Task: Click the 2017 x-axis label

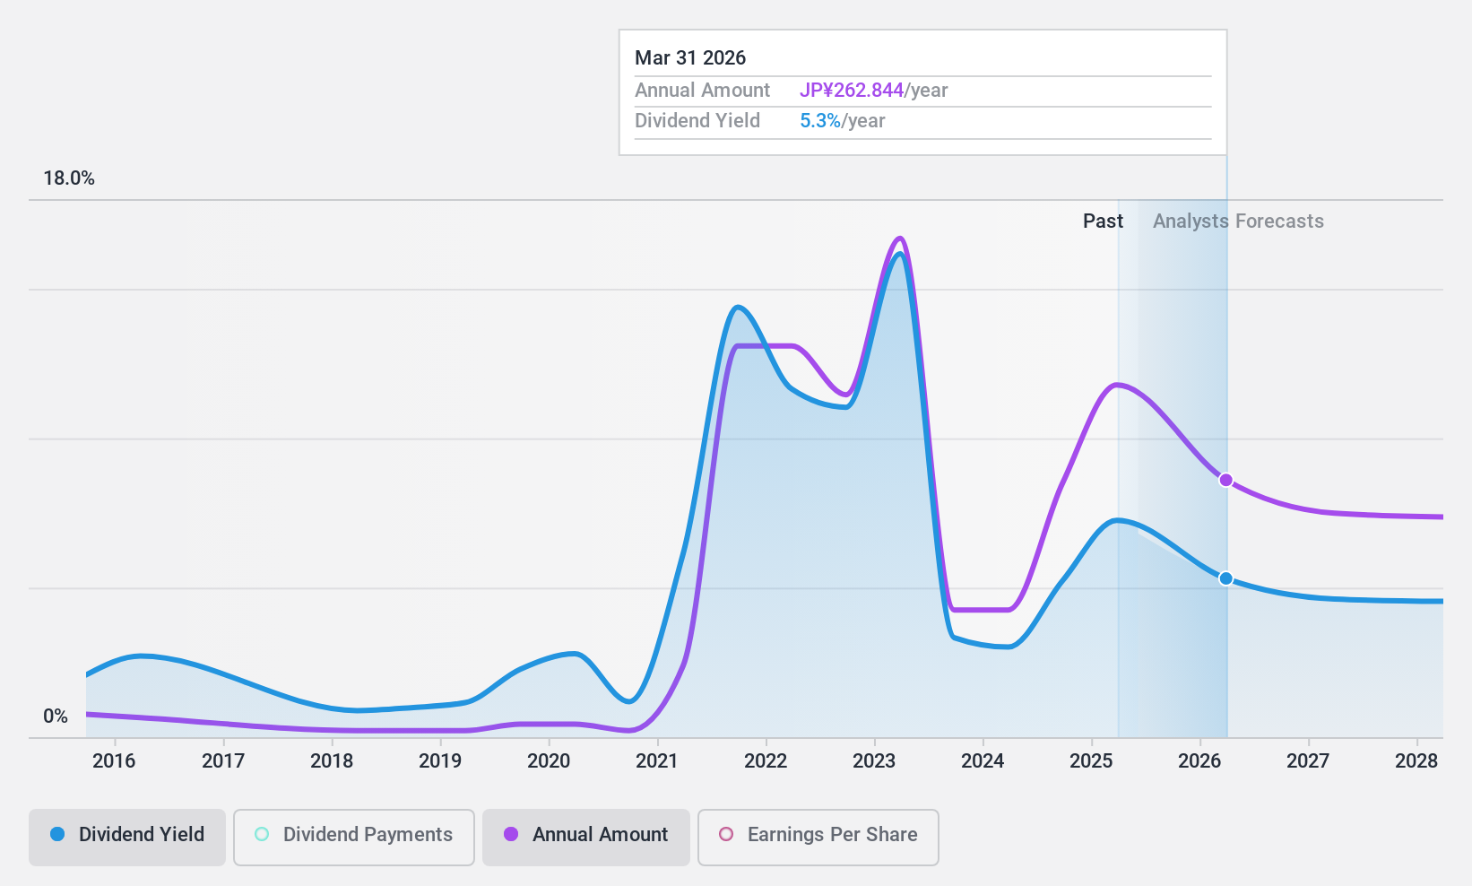Action: coord(222,761)
